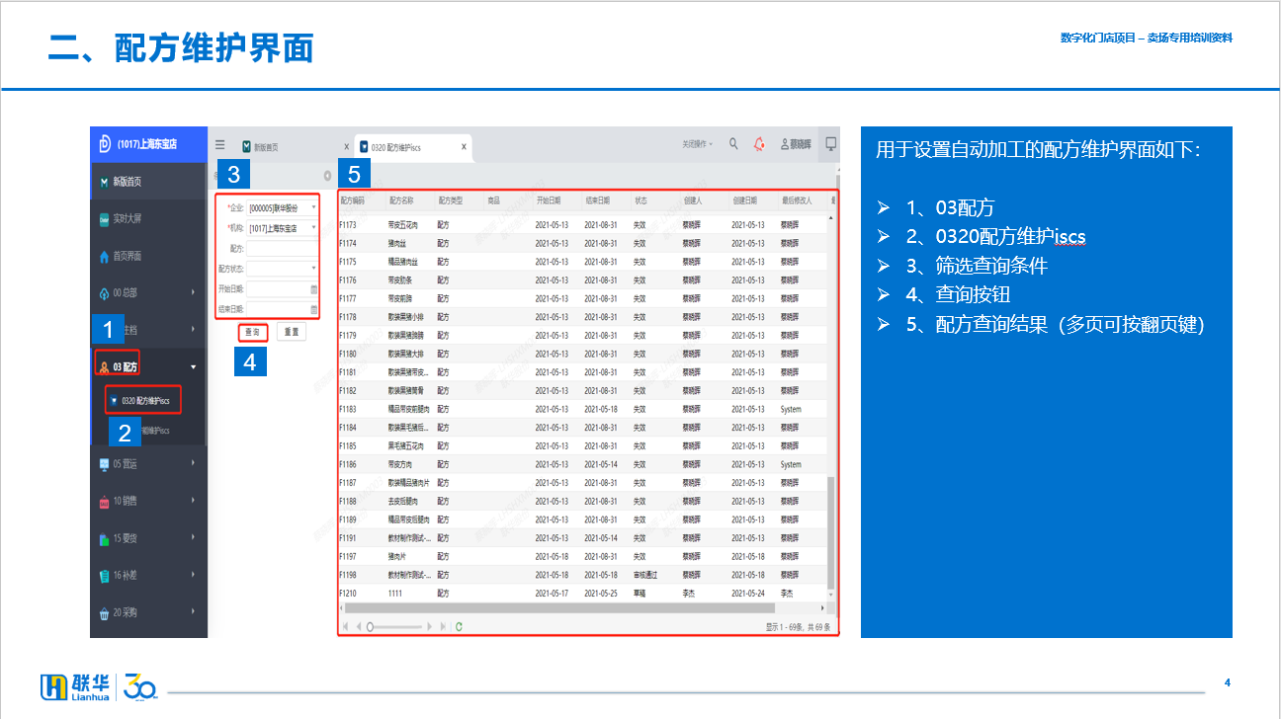Select the F1198 table row
The image size is (1281, 719).
[583, 575]
